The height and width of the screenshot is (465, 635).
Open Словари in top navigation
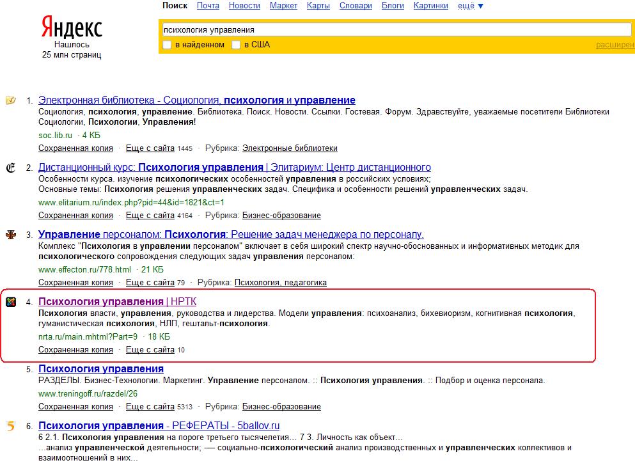356,6
